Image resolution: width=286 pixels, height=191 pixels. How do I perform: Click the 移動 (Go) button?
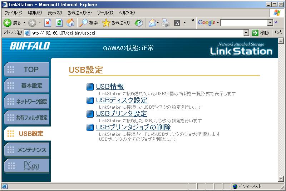click(260, 33)
